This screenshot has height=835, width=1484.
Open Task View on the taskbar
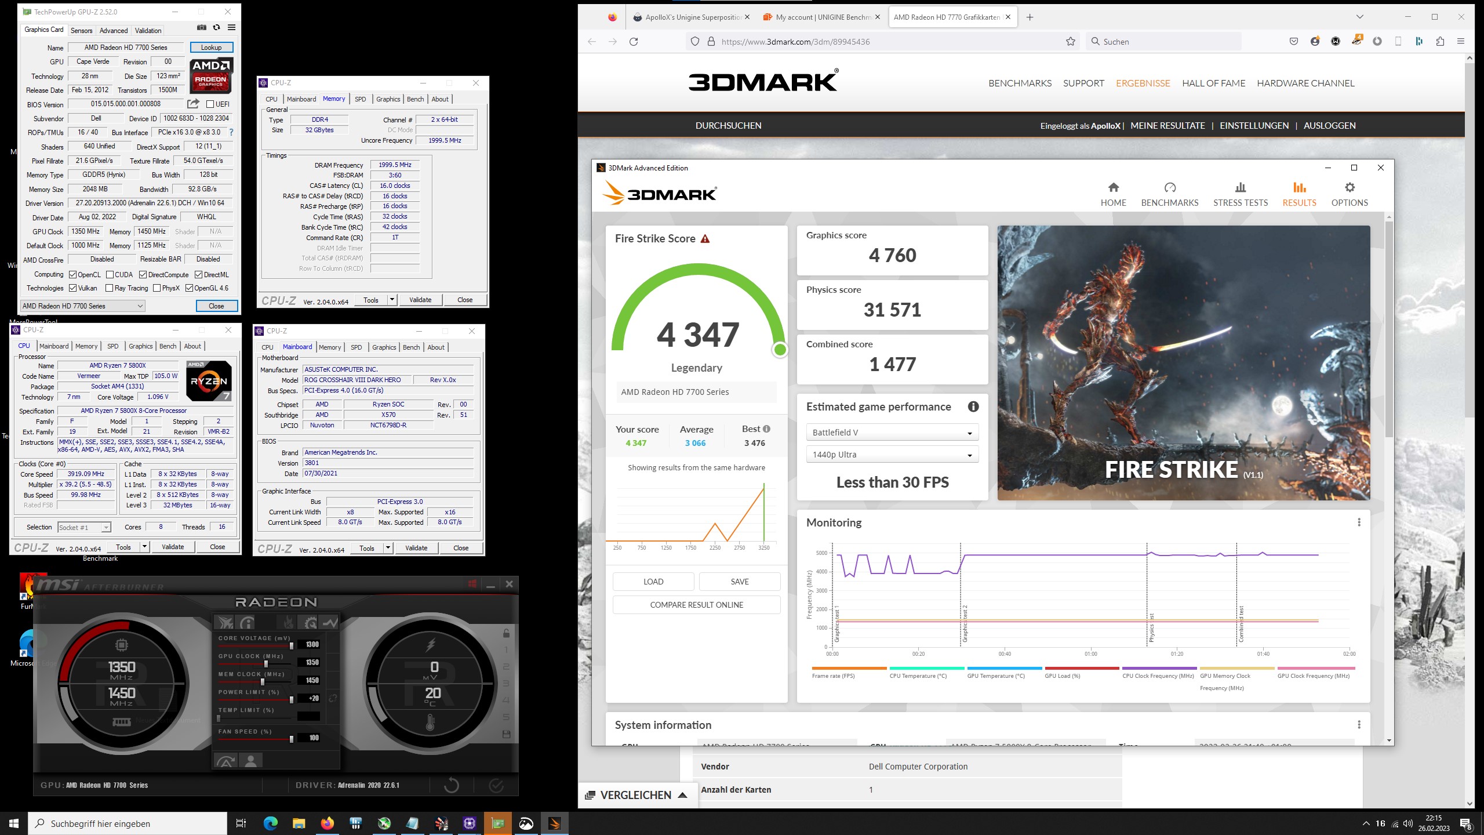pyautogui.click(x=241, y=823)
